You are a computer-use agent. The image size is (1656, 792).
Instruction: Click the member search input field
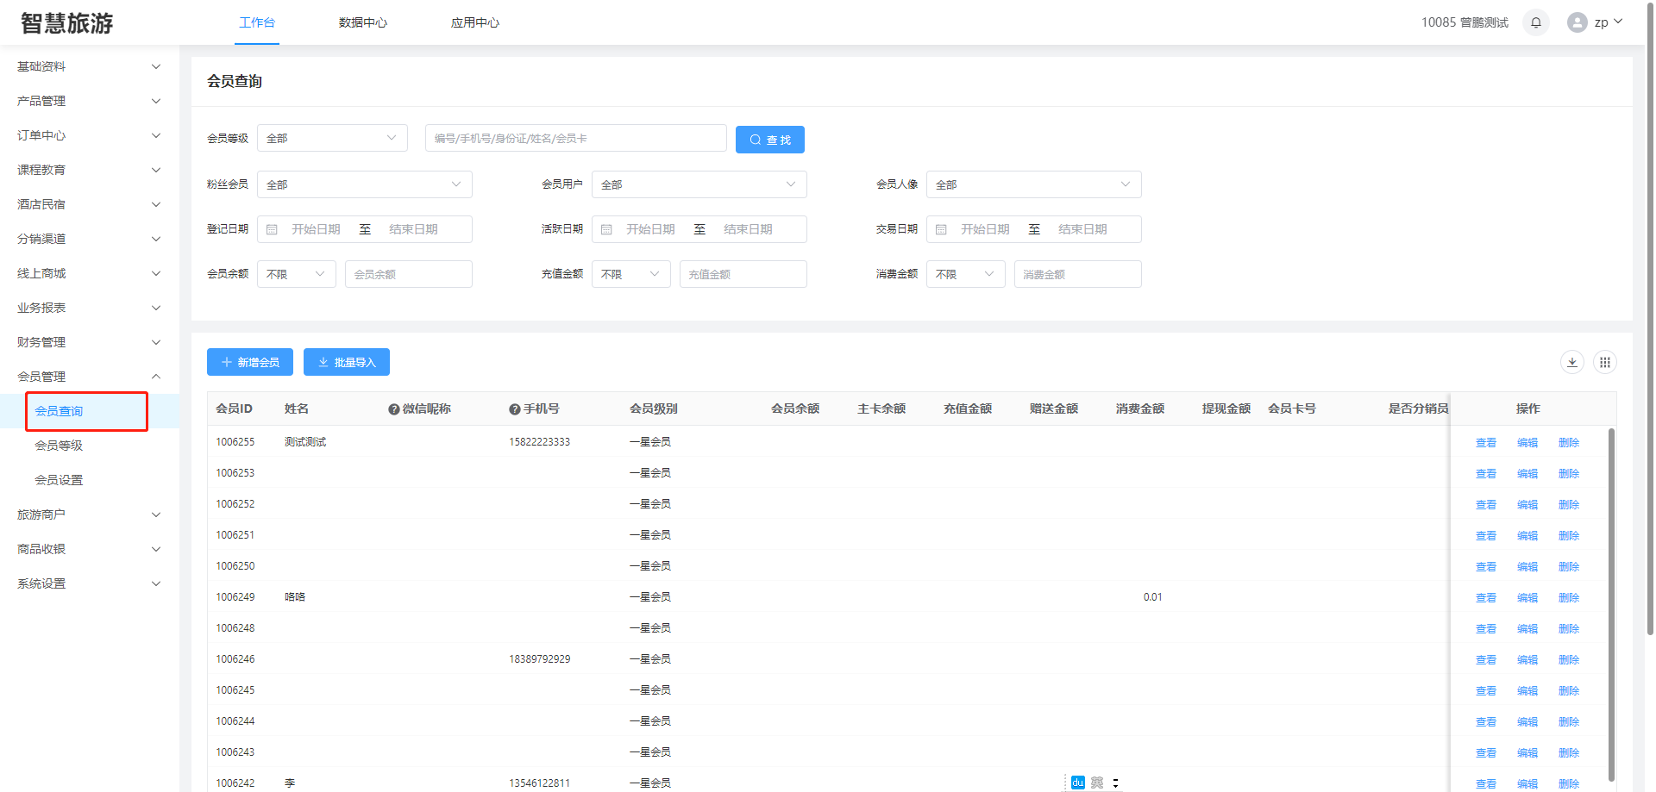575,138
